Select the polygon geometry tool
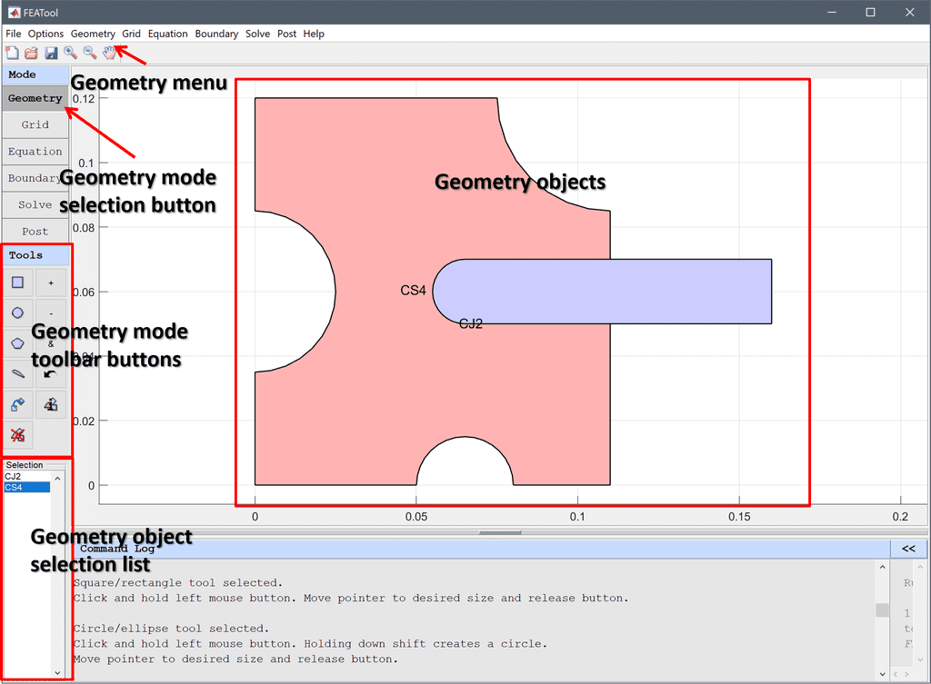This screenshot has height=684, width=931. [x=18, y=343]
